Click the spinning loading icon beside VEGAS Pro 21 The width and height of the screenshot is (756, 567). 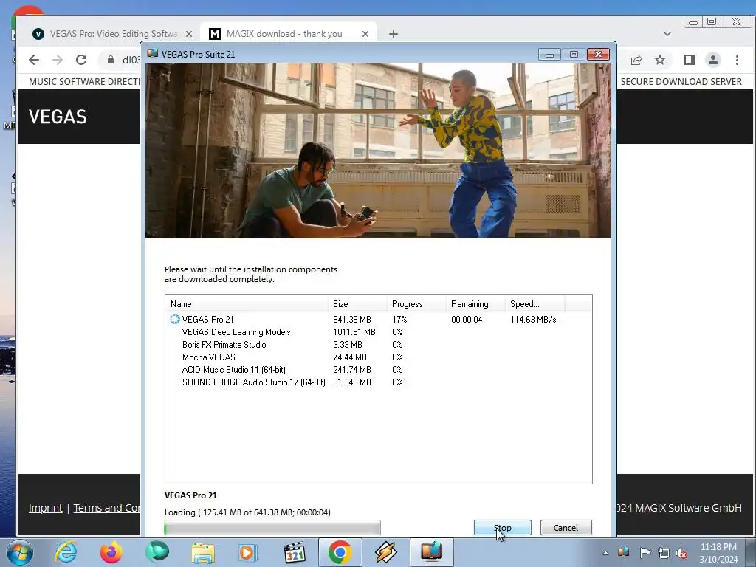point(174,319)
